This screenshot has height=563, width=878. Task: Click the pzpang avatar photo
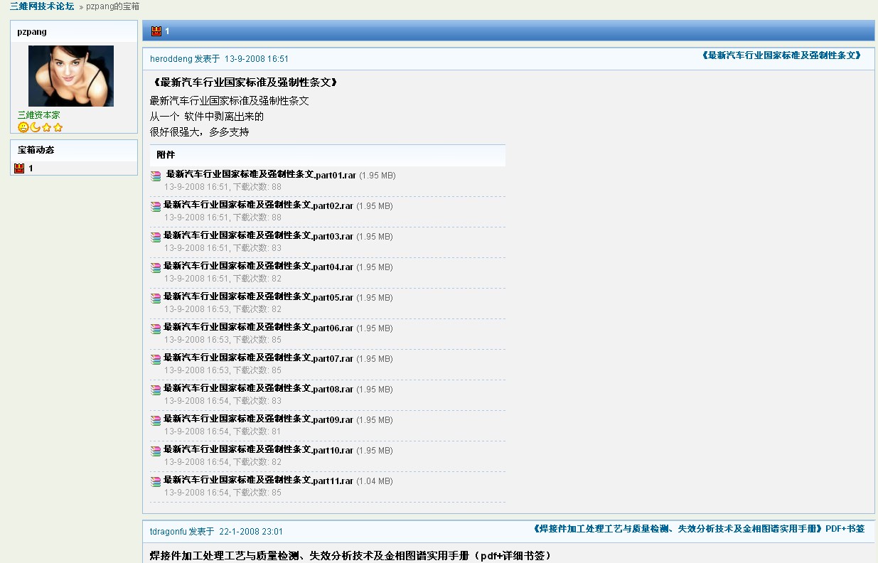coord(71,76)
